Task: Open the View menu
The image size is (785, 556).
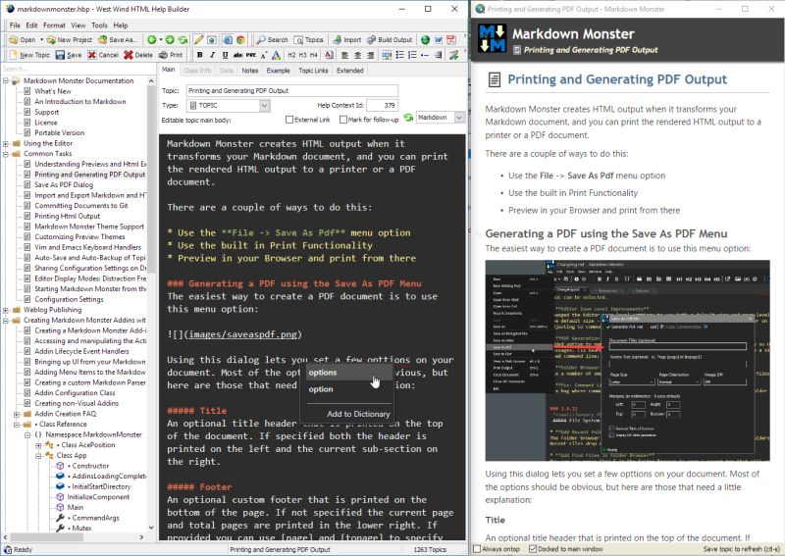Action: 78,25
